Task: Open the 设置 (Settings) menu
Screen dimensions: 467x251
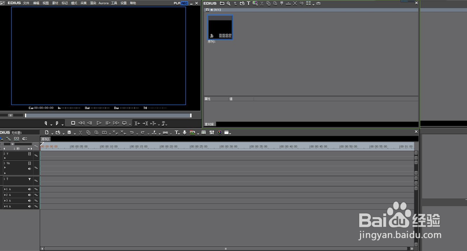Action: pyautogui.click(x=124, y=3)
